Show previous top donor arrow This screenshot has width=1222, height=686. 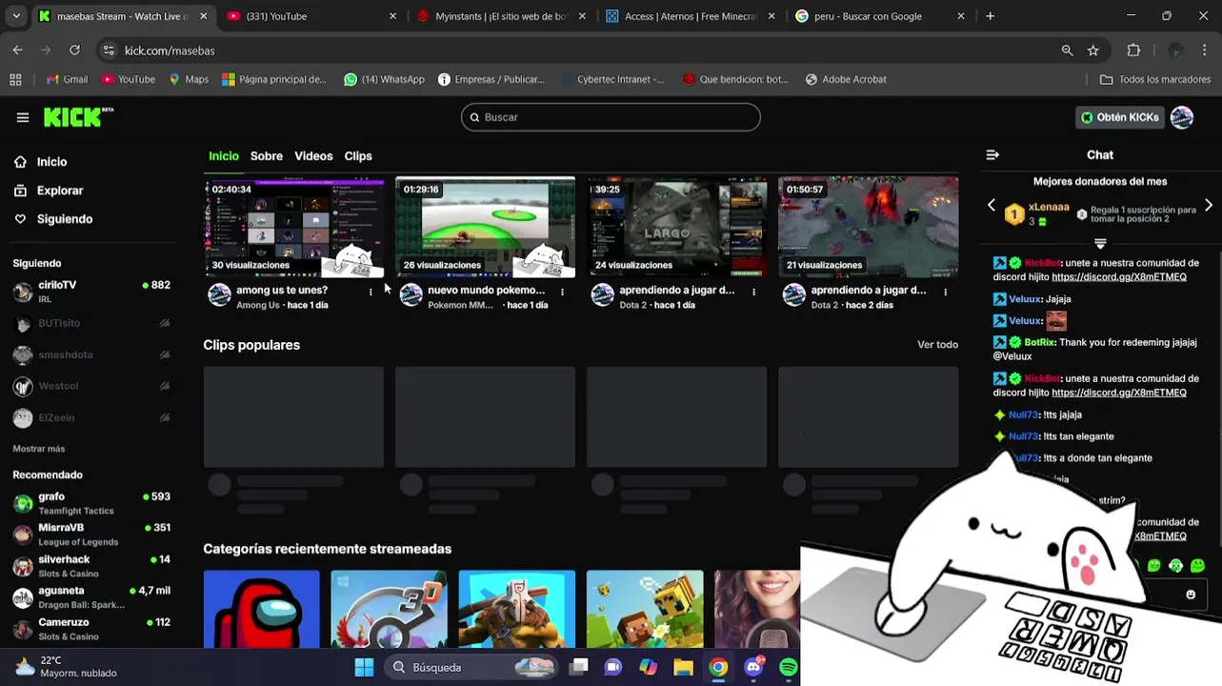click(992, 206)
